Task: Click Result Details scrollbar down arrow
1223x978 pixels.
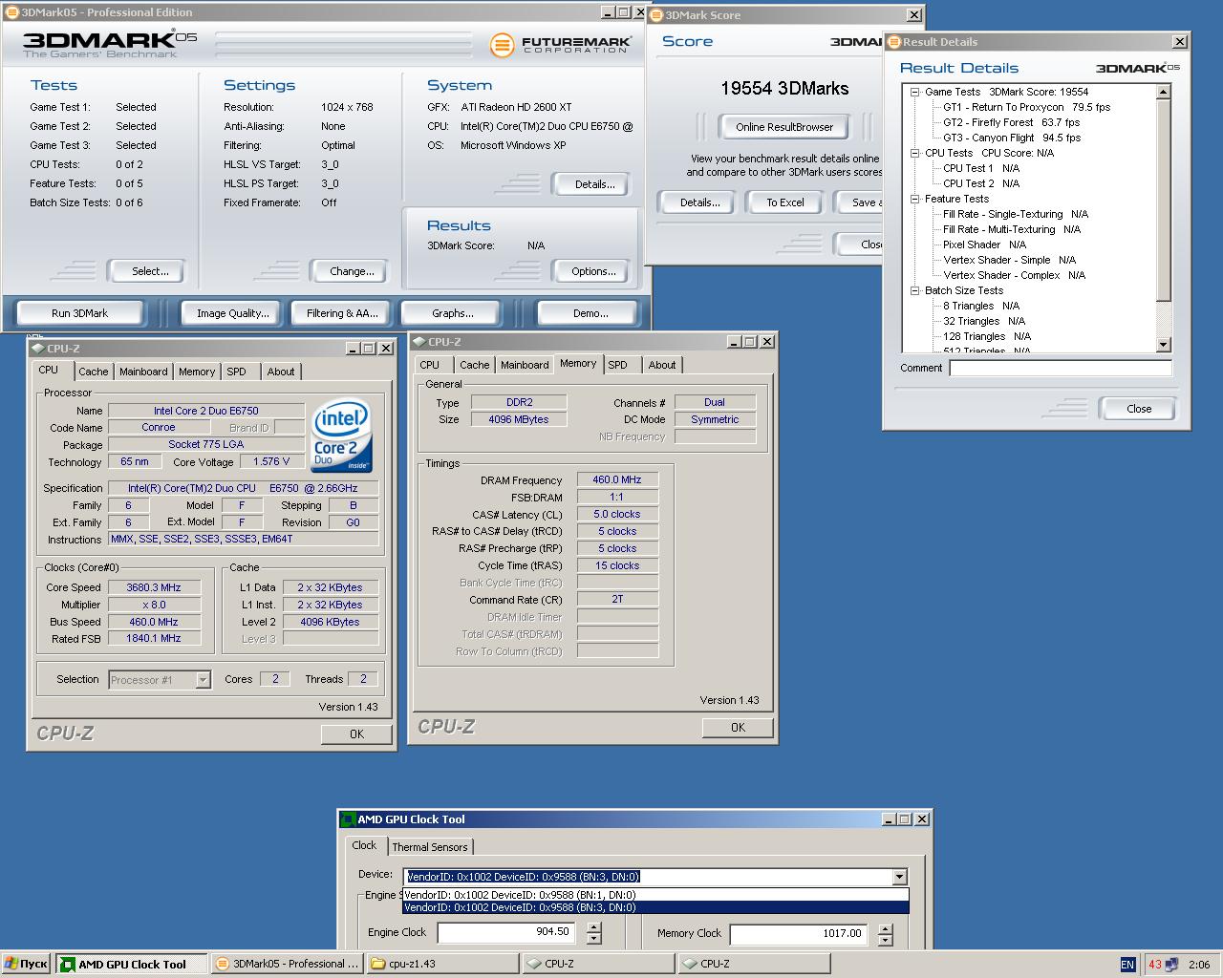Action: pyautogui.click(x=1163, y=345)
